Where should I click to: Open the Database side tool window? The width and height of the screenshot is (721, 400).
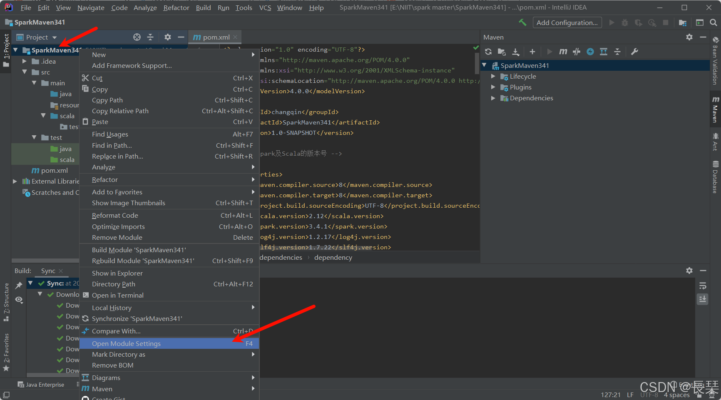[715, 177]
